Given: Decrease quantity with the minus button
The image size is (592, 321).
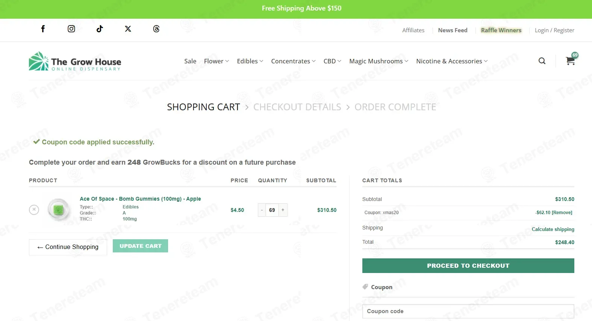Looking at the screenshot, I should click(x=262, y=210).
